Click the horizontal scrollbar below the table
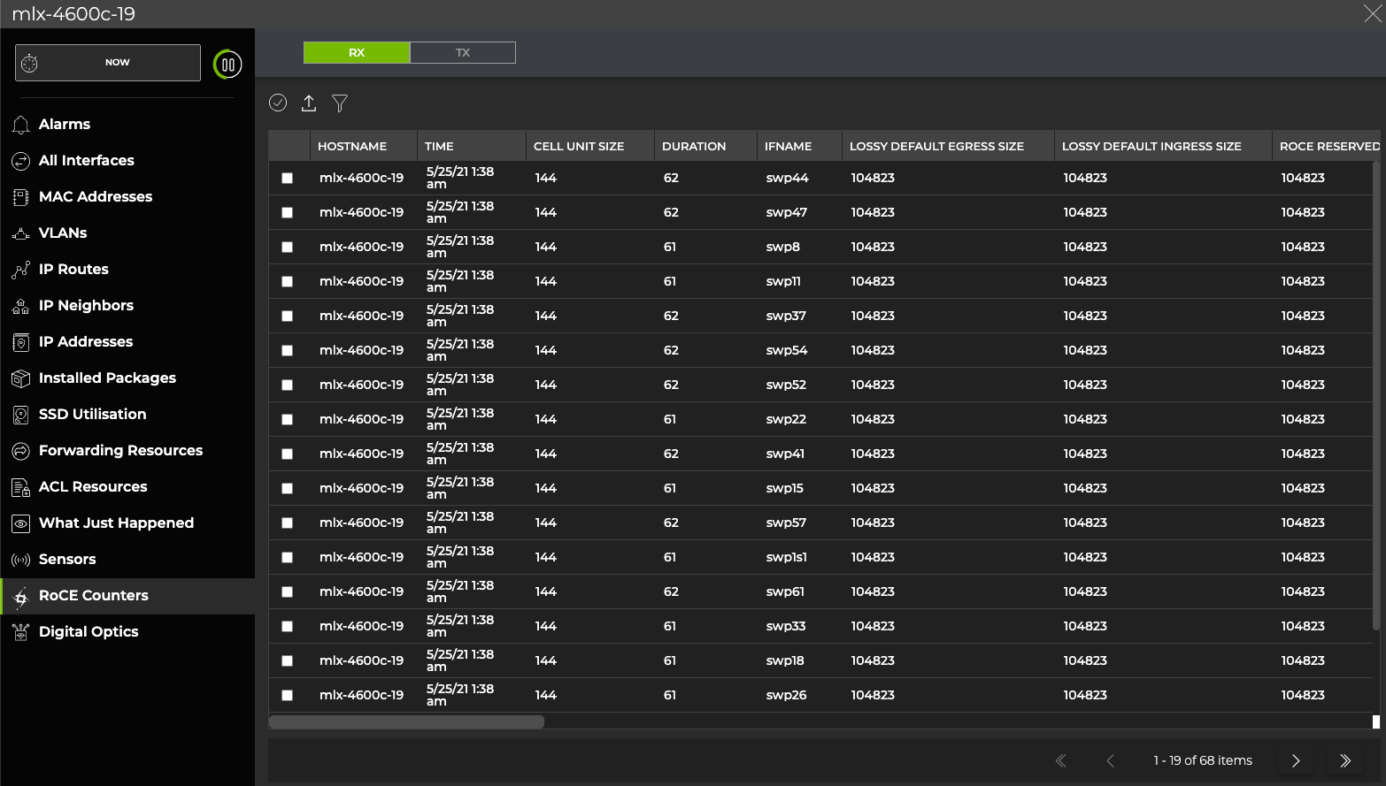This screenshot has width=1386, height=786. 405,722
